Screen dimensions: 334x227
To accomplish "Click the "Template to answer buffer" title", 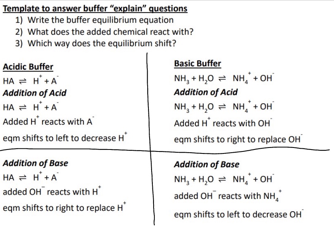I will click(x=95, y=8).
